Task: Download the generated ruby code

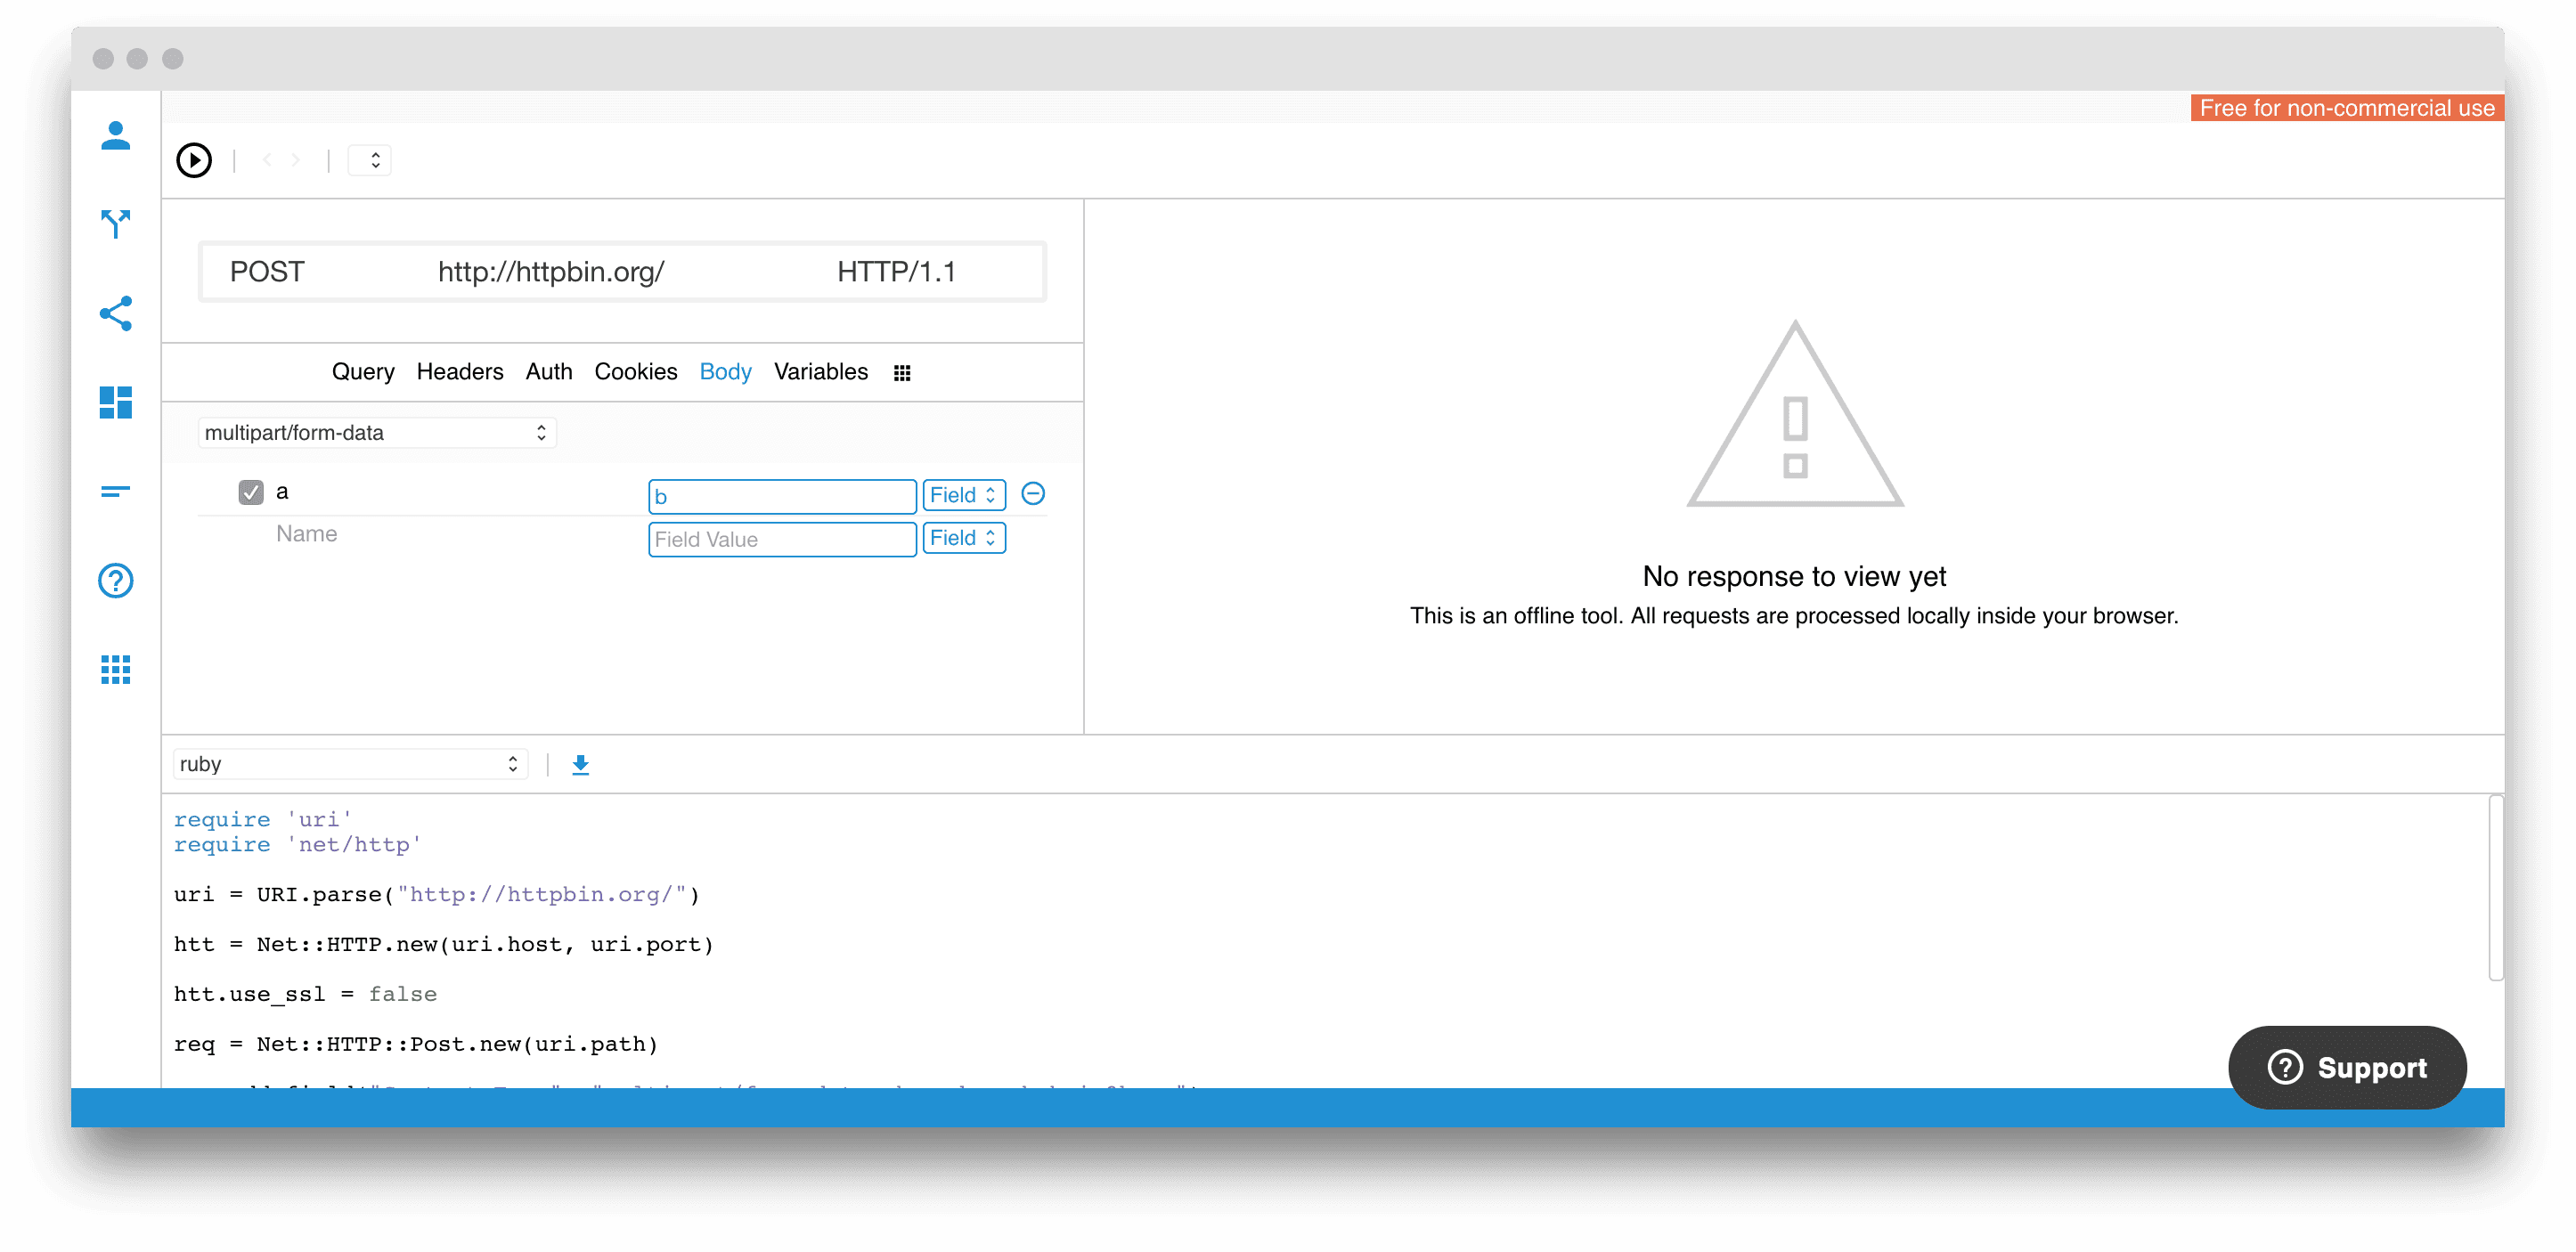Action: coord(580,765)
